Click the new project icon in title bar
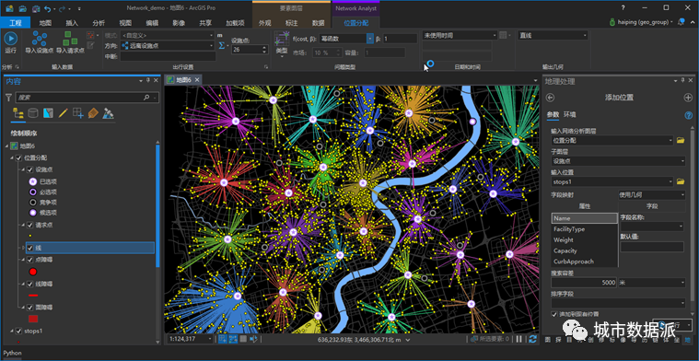 (9, 8)
